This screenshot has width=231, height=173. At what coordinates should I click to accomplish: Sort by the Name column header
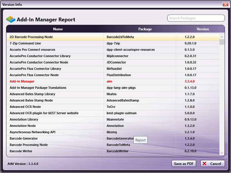[58, 29]
